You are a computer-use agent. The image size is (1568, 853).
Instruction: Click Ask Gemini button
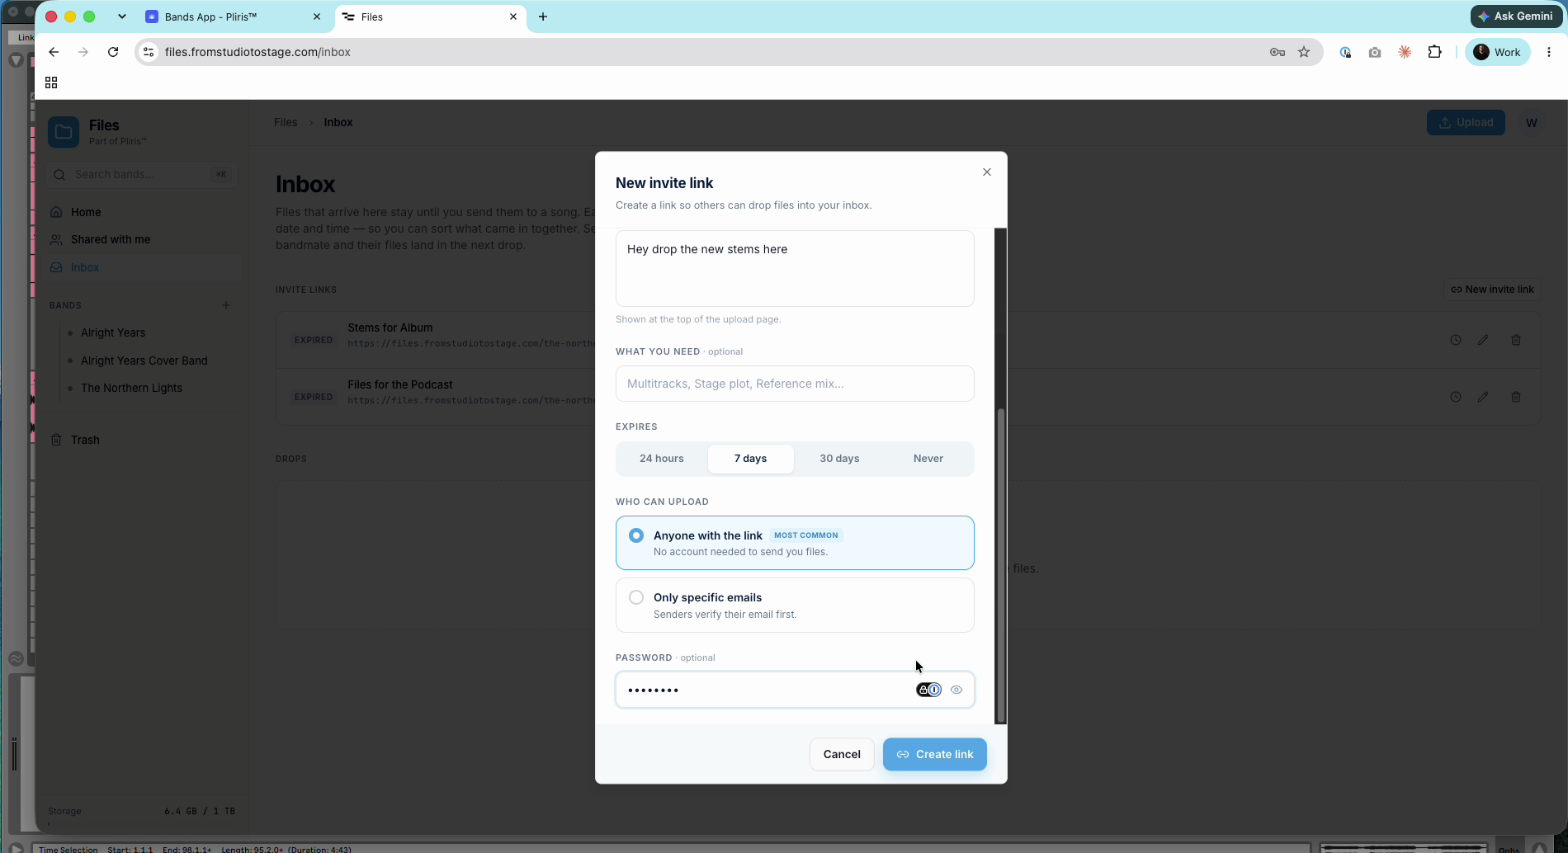tap(1516, 16)
